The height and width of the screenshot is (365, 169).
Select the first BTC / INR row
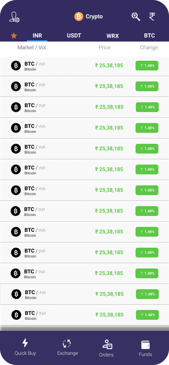(x=84, y=66)
